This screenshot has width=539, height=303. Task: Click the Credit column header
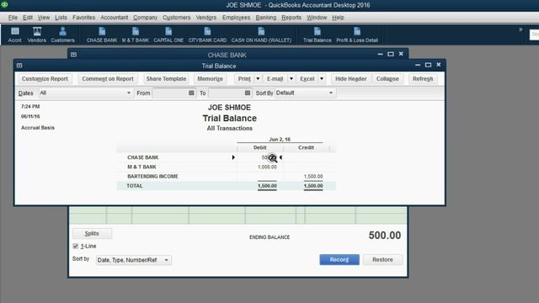click(306, 148)
